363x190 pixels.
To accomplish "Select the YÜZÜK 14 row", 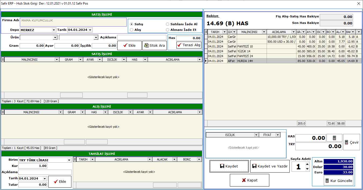I will (283, 51).
